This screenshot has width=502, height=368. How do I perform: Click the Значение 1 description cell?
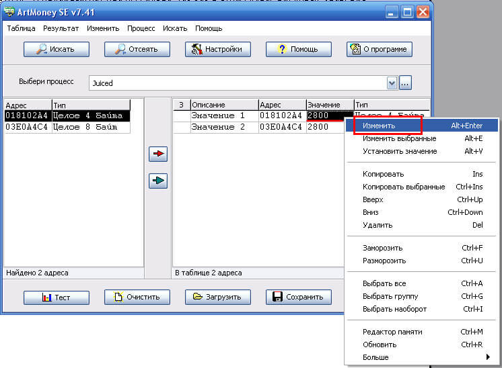pyautogui.click(x=224, y=116)
